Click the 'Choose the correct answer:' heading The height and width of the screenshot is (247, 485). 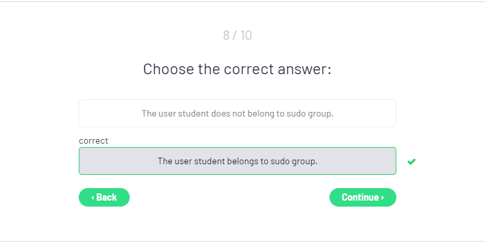click(x=238, y=69)
